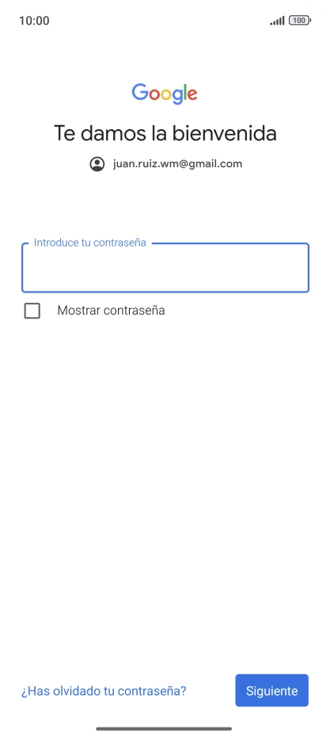Image resolution: width=330 pixels, height=737 pixels.
Task: Tap the second blue g in Google logo
Action: (x=178, y=97)
